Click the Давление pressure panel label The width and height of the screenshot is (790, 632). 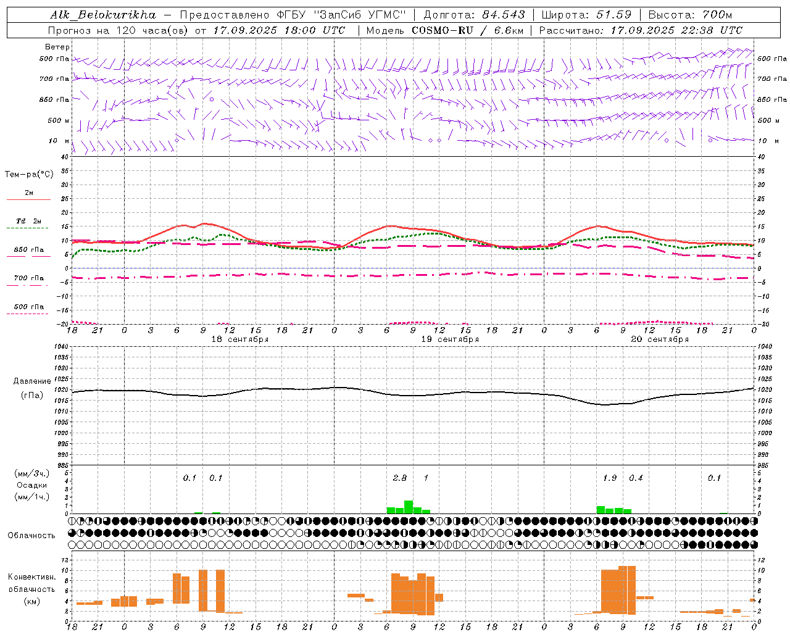[32, 381]
